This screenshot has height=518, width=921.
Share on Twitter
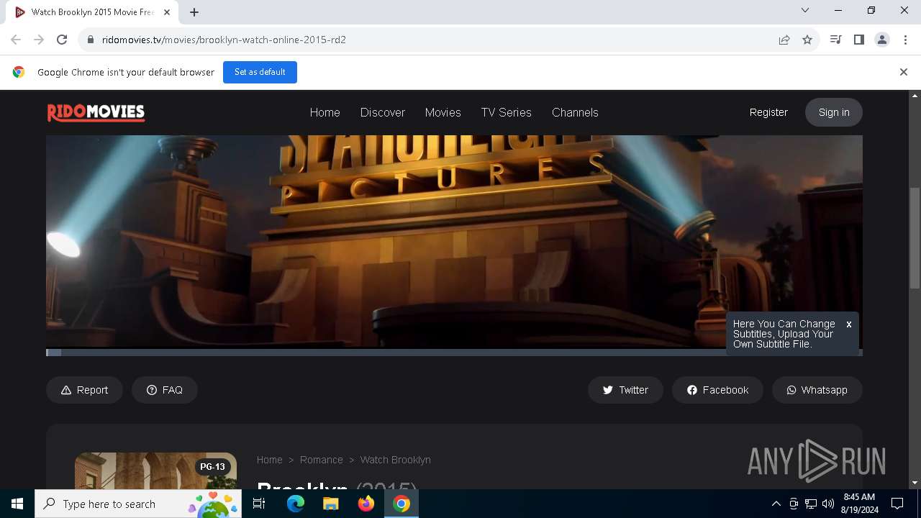625,390
